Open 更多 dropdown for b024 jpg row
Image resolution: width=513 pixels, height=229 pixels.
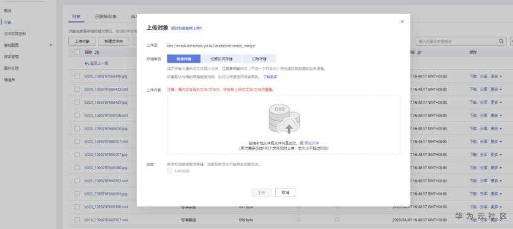(496, 102)
